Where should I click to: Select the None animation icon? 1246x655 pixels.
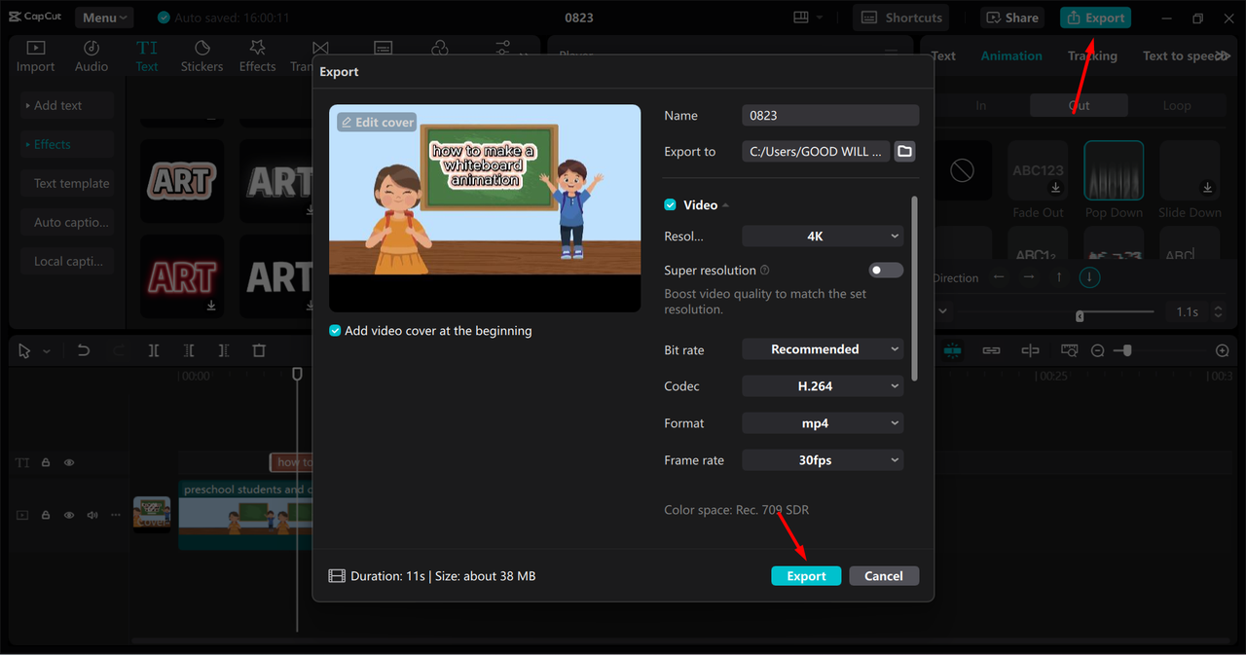pyautogui.click(x=962, y=171)
